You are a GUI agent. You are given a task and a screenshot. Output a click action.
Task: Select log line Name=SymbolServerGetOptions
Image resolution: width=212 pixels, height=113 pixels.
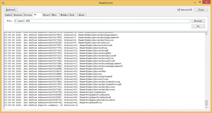click(x=60, y=87)
